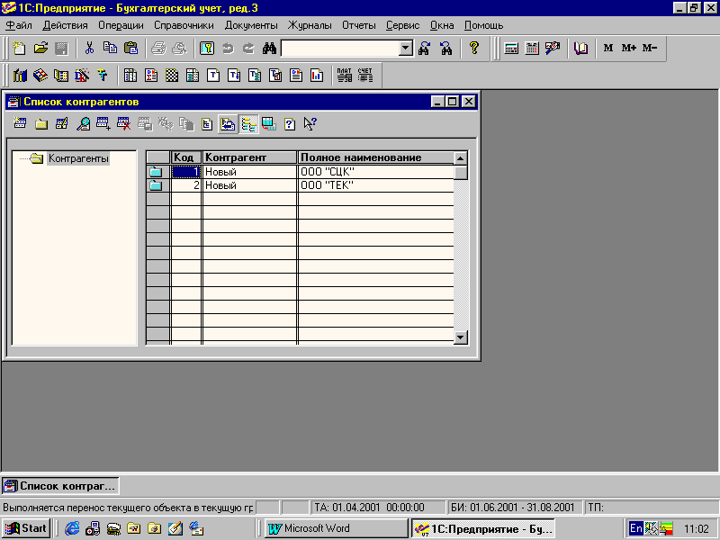Click the chessboard report icon
720x540 pixels.
(172, 76)
